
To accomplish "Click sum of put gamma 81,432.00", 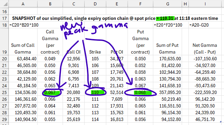I will click(x=171, y=65).
